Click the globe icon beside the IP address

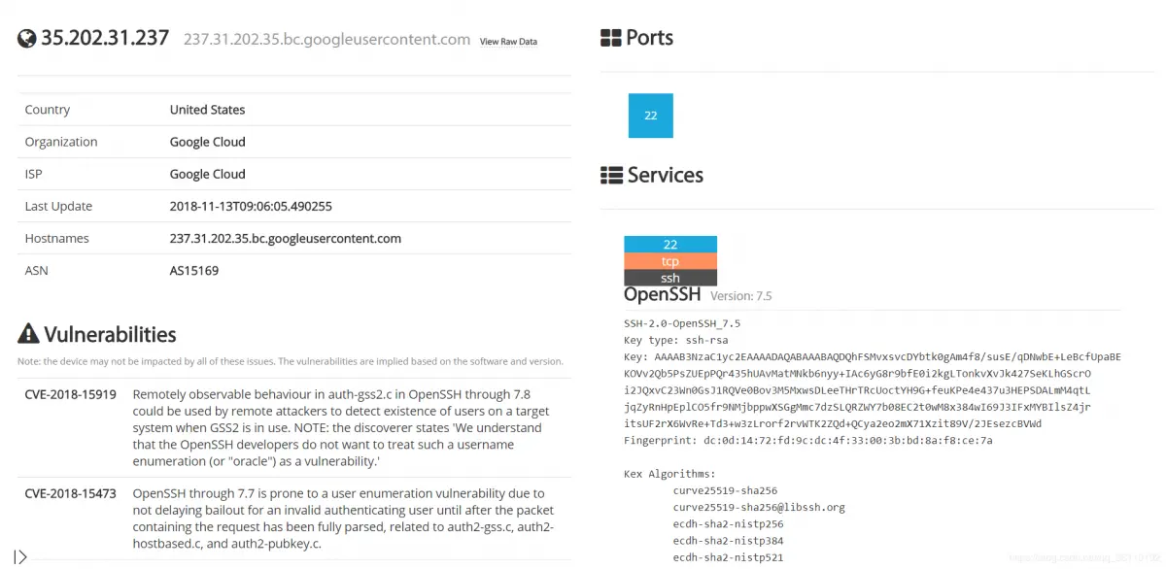click(27, 39)
